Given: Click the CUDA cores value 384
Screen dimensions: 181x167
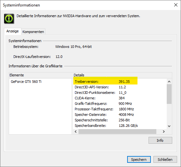Looking at the screenshot, I should [122, 98].
